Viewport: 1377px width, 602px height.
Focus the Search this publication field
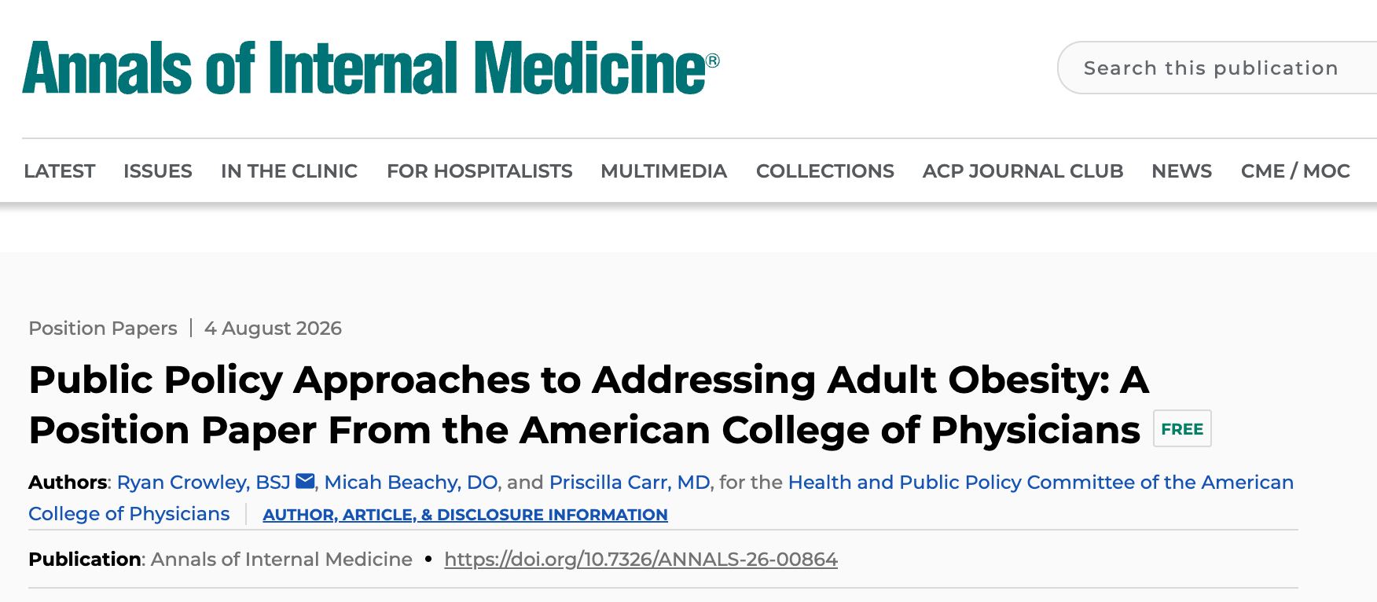(1217, 68)
